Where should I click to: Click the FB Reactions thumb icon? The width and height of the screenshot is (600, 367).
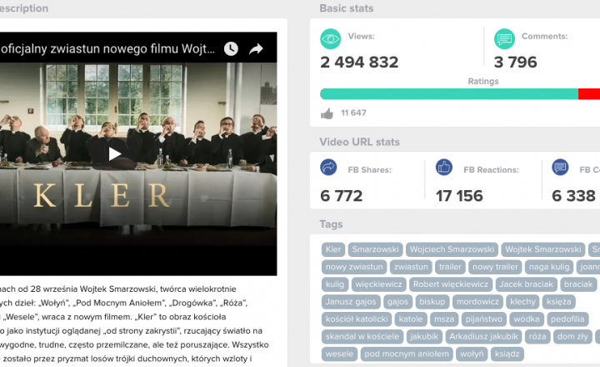tap(444, 167)
